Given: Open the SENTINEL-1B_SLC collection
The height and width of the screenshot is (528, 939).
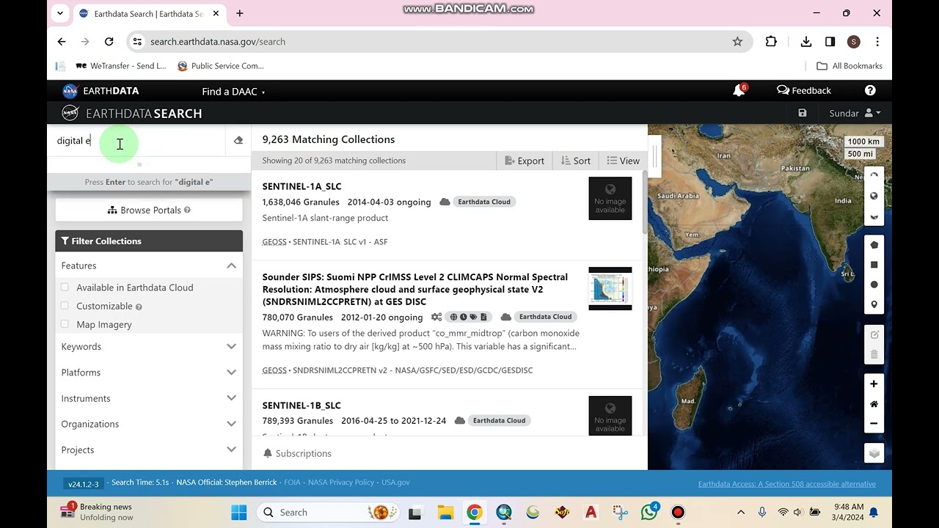Looking at the screenshot, I should 302,406.
